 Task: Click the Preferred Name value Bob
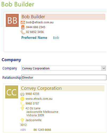tap(56, 38)
